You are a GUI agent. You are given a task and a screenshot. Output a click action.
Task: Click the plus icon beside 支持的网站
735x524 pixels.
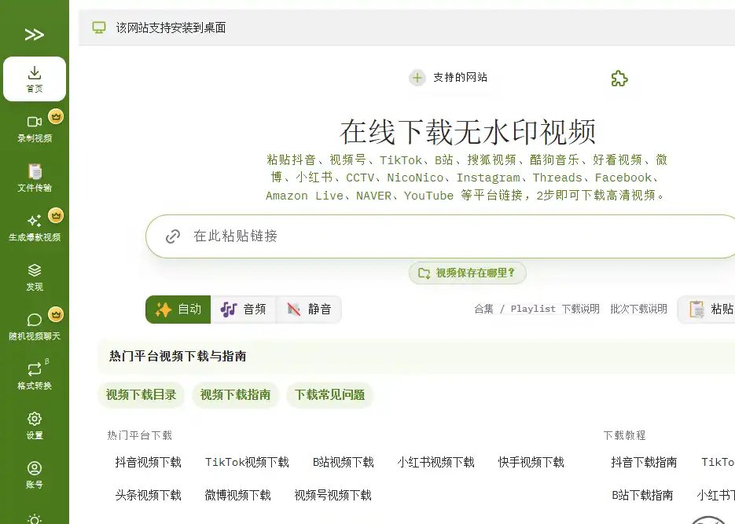pos(417,78)
